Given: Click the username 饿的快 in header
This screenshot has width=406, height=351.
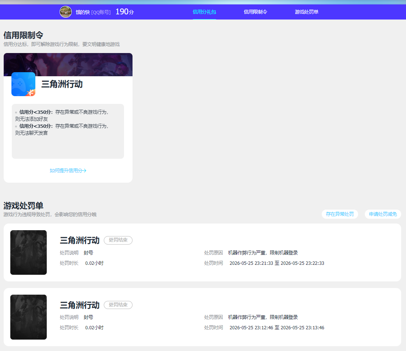Looking at the screenshot, I should [x=82, y=12].
